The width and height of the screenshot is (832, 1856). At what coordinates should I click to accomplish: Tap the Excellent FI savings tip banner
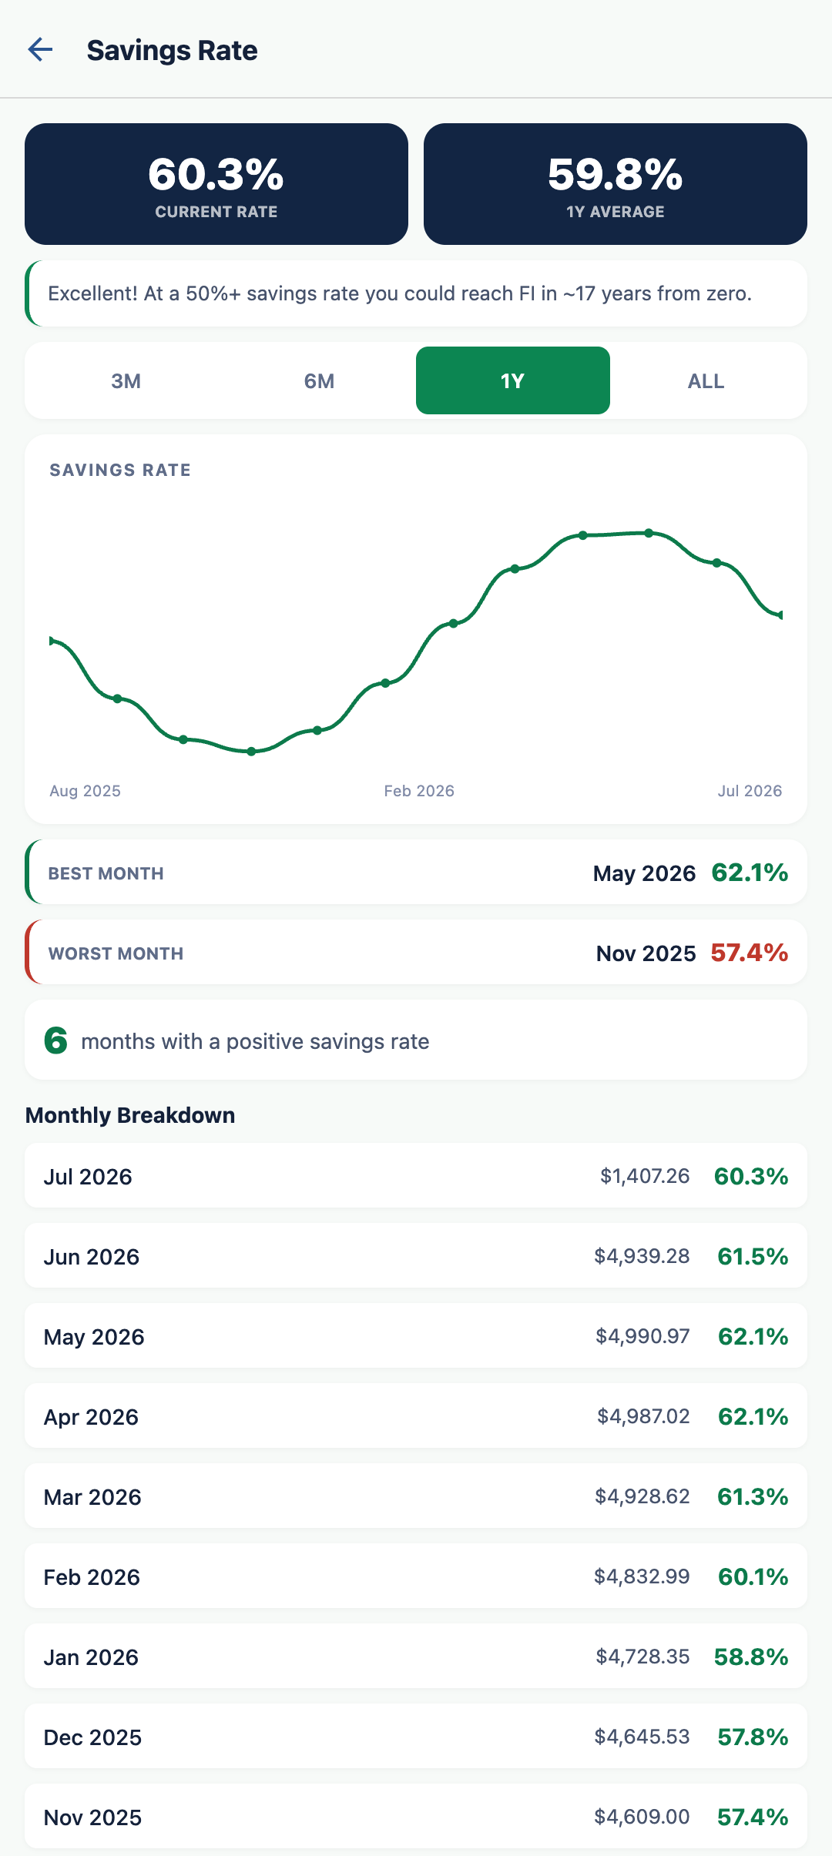pos(416,293)
